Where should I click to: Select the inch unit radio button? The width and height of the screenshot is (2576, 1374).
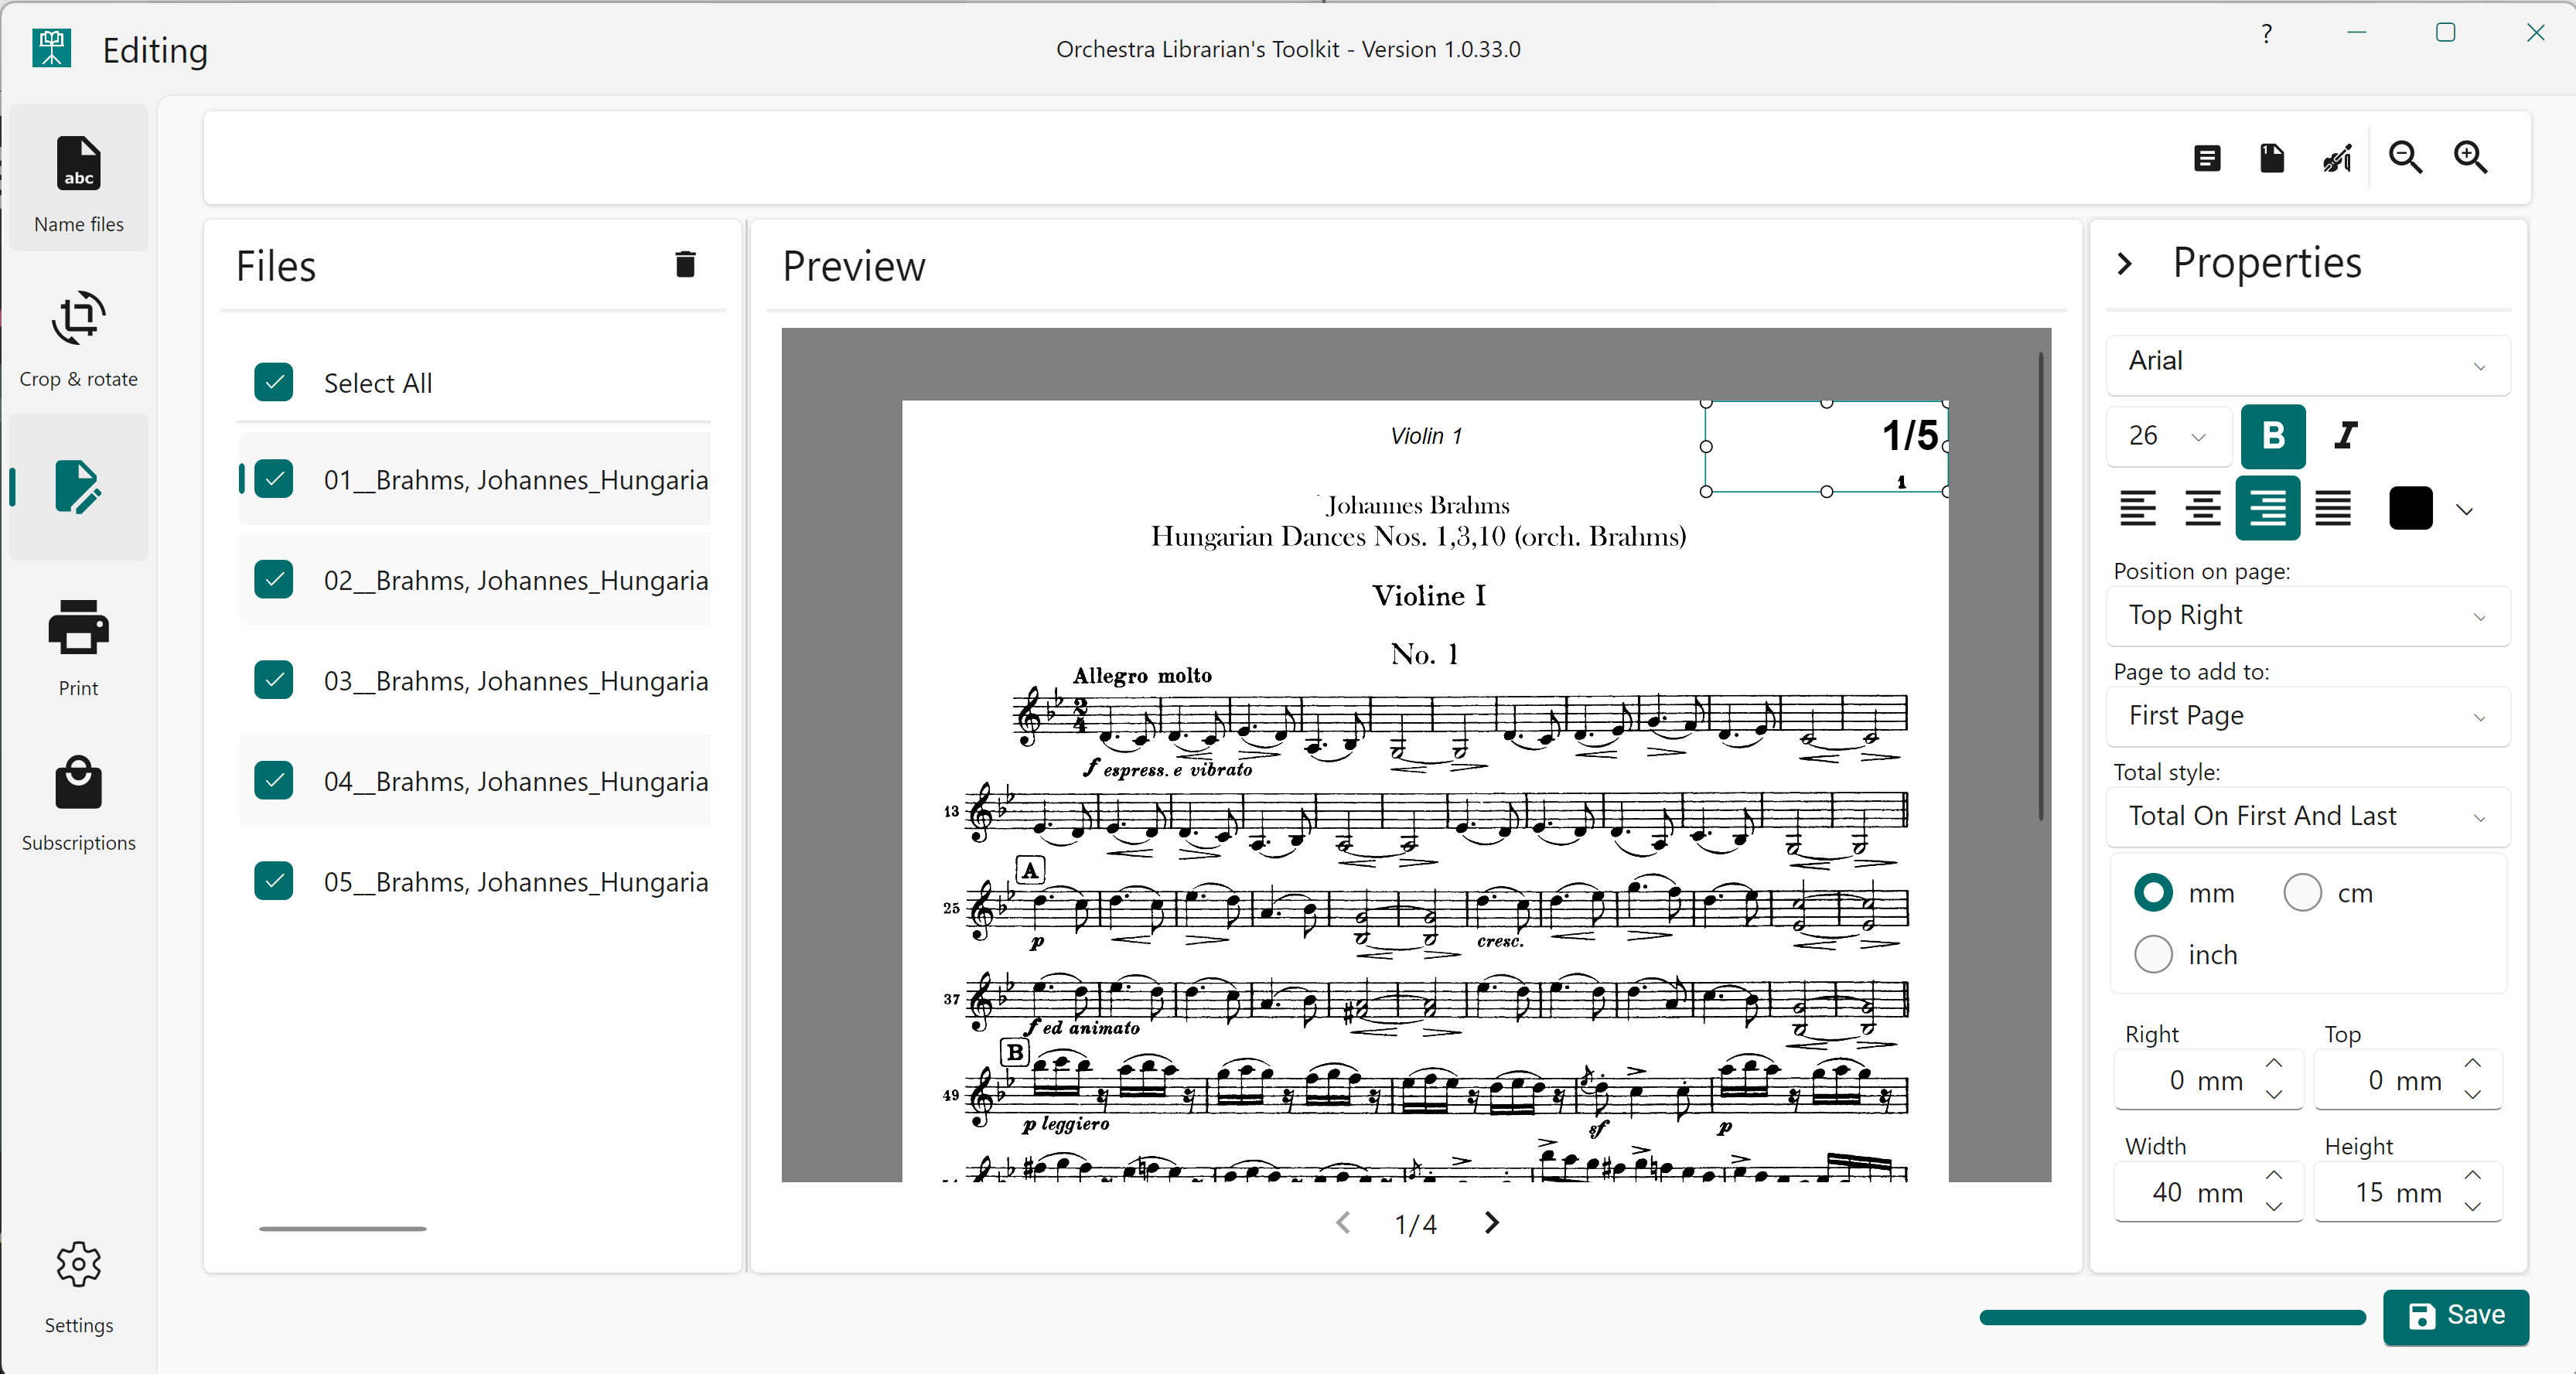pos(2153,954)
